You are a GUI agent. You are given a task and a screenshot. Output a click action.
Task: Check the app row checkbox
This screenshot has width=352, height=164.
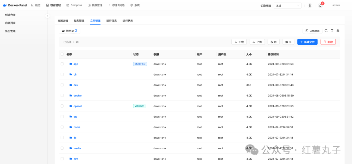click(x=62, y=64)
